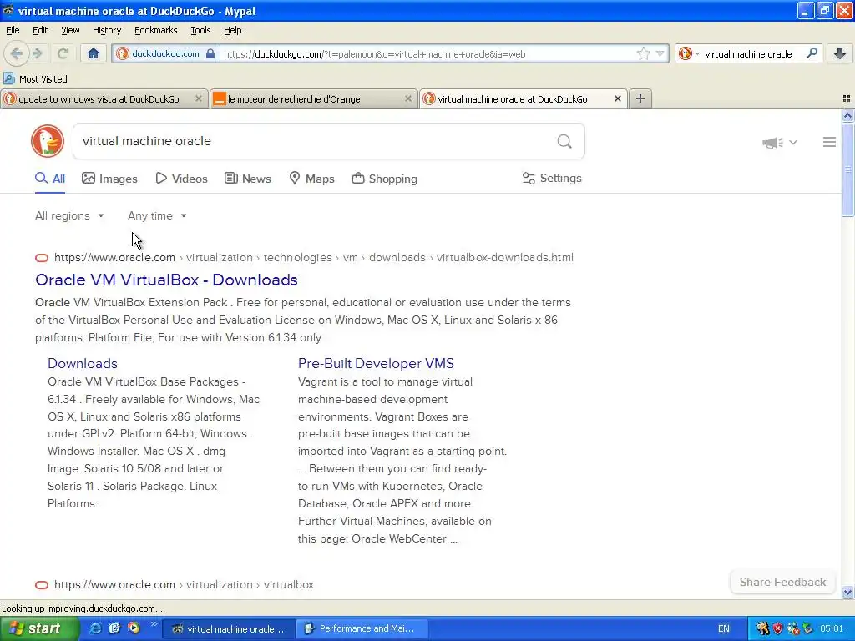This screenshot has height=641, width=855.
Task: Click the virtual machine oracle Mypal taskbar button
Action: (230, 628)
